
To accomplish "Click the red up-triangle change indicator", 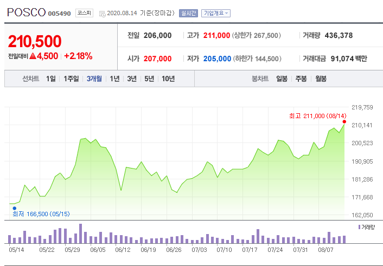I will (33, 56).
